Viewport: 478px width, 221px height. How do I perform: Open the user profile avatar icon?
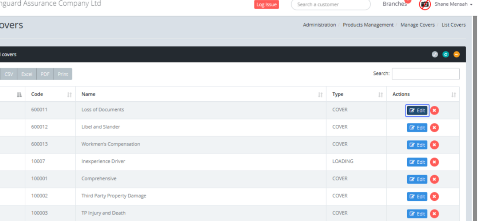(425, 4)
